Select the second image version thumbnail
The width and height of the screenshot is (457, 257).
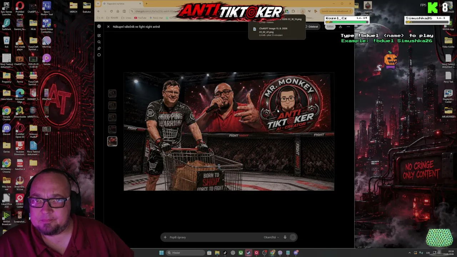[112, 105]
